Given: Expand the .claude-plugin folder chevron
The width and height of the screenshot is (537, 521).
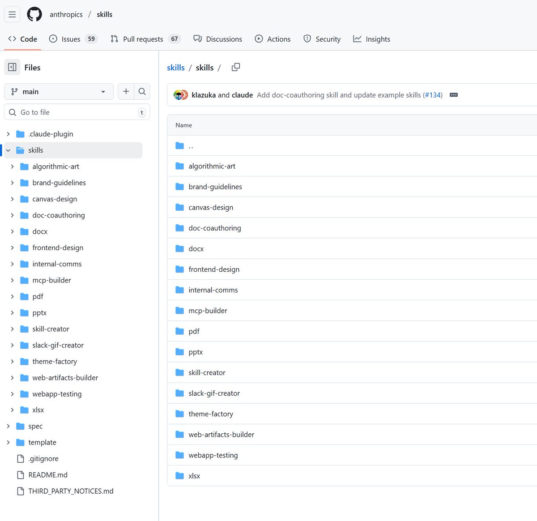Looking at the screenshot, I should tap(8, 134).
